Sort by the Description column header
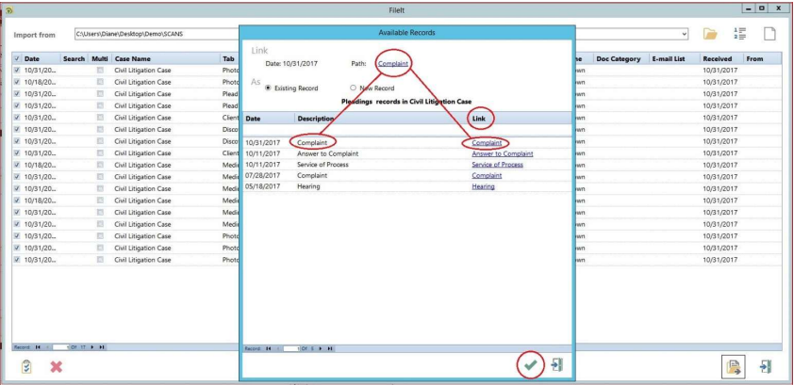Image resolution: width=794 pixels, height=385 pixels. click(x=316, y=119)
